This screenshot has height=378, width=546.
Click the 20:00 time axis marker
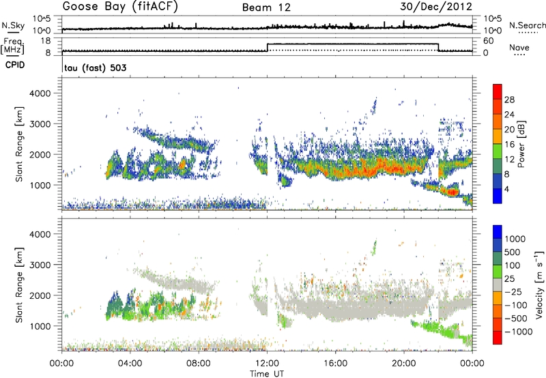point(404,364)
